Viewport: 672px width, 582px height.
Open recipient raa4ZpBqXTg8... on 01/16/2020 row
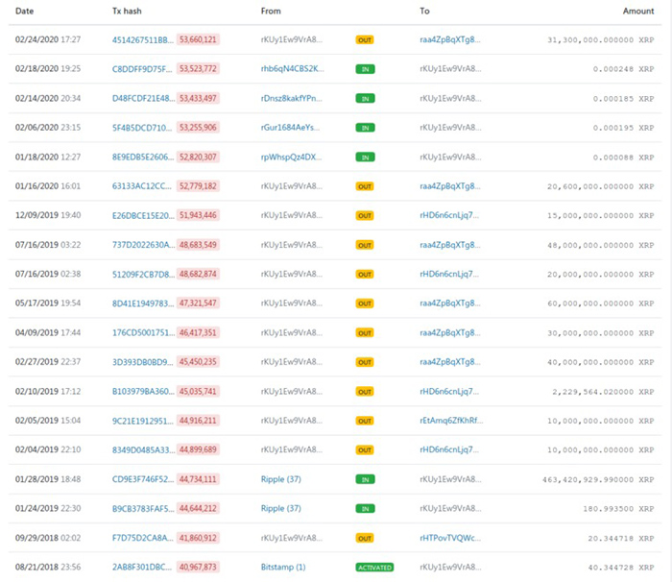click(450, 186)
